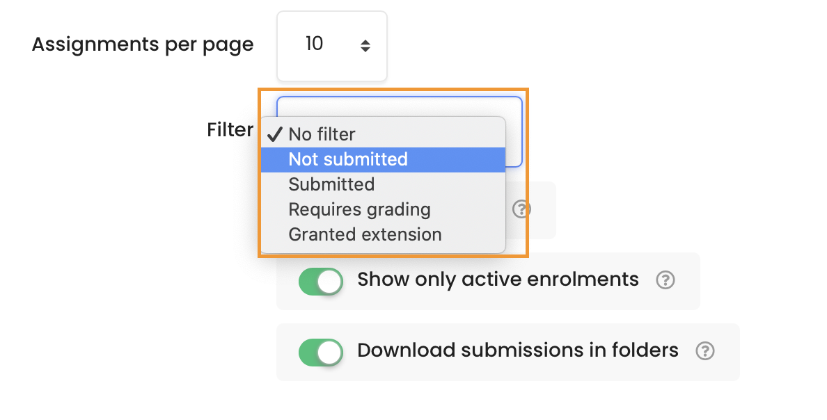Select Requires grading in the filter list
The image size is (827, 420).
[359, 209]
